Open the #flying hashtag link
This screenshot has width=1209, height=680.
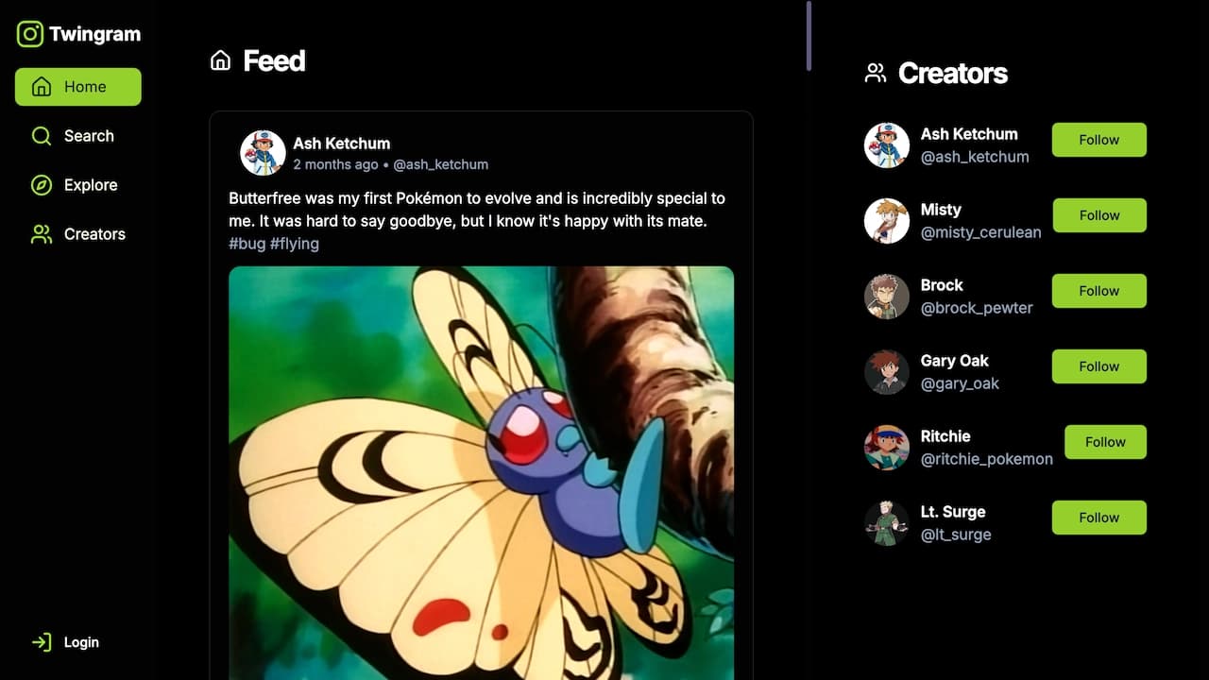(295, 244)
